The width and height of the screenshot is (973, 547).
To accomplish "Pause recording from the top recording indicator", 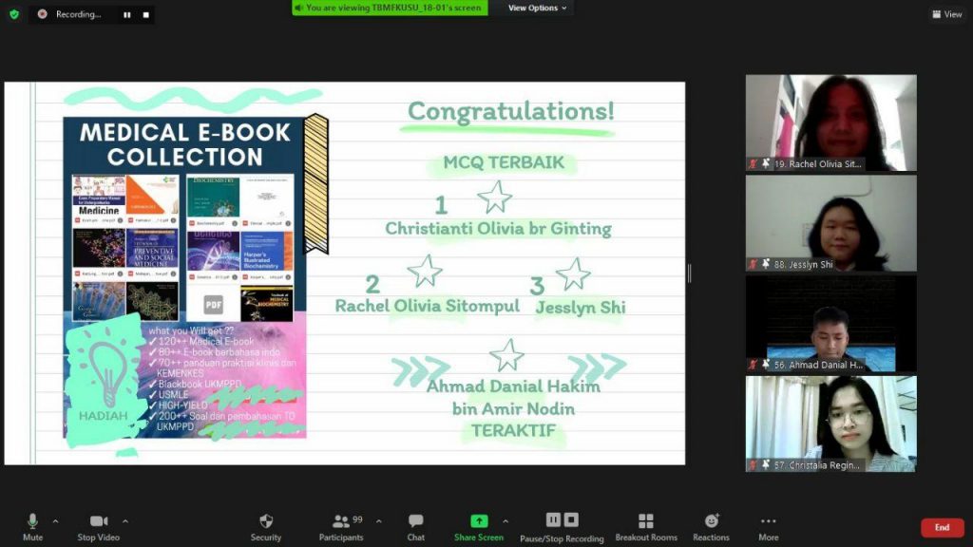I will [127, 14].
